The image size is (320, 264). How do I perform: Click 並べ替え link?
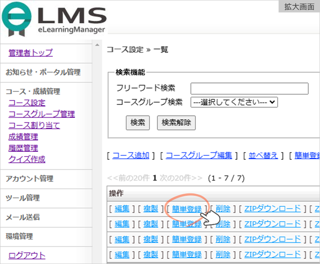[x=263, y=156]
